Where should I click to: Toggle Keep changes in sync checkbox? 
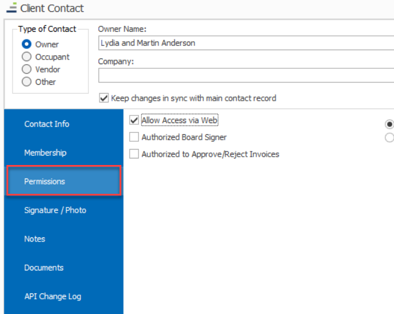pos(104,98)
